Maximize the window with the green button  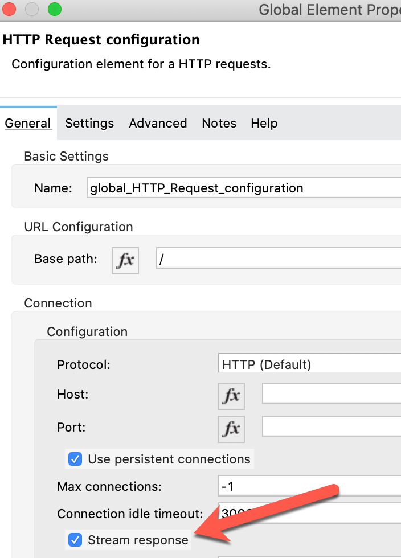(x=54, y=9)
